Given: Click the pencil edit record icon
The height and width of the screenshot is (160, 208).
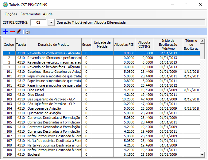Looking at the screenshot, I should click(19, 32).
